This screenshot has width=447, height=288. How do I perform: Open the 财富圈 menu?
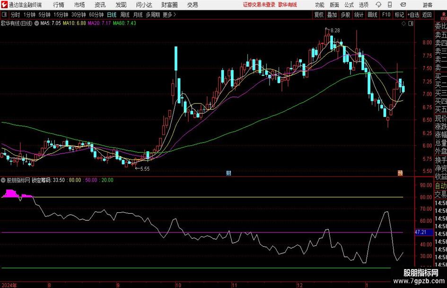click(169, 5)
